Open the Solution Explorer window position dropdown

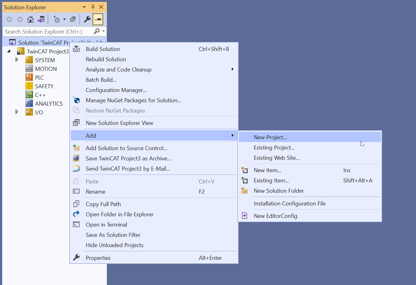[84, 7]
